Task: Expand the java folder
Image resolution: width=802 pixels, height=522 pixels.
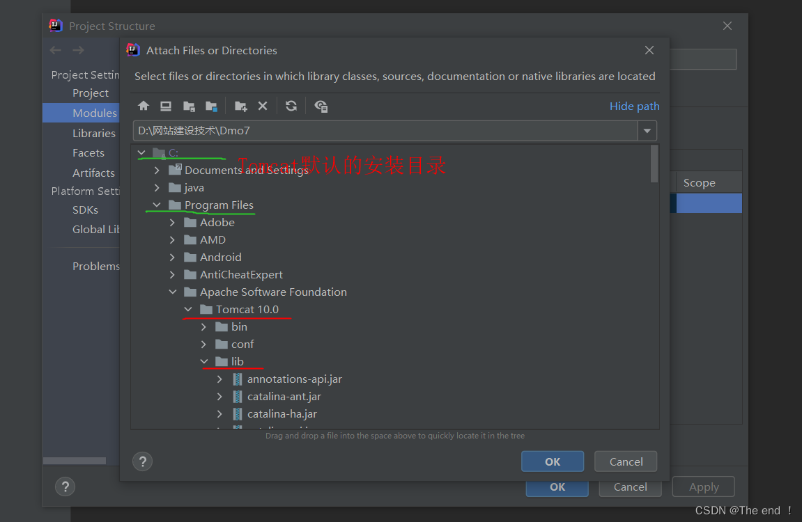Action: tap(157, 187)
